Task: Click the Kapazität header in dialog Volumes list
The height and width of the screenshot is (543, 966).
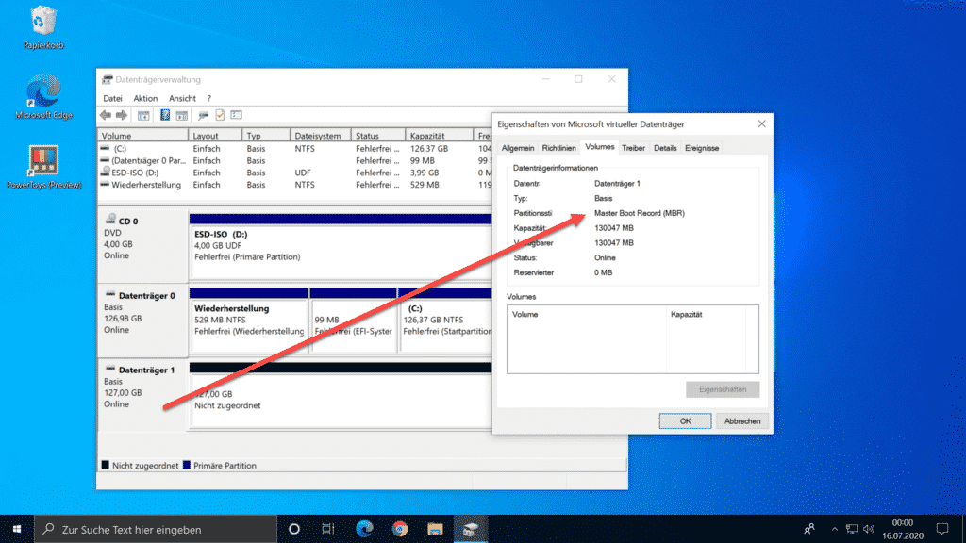Action: [x=706, y=315]
